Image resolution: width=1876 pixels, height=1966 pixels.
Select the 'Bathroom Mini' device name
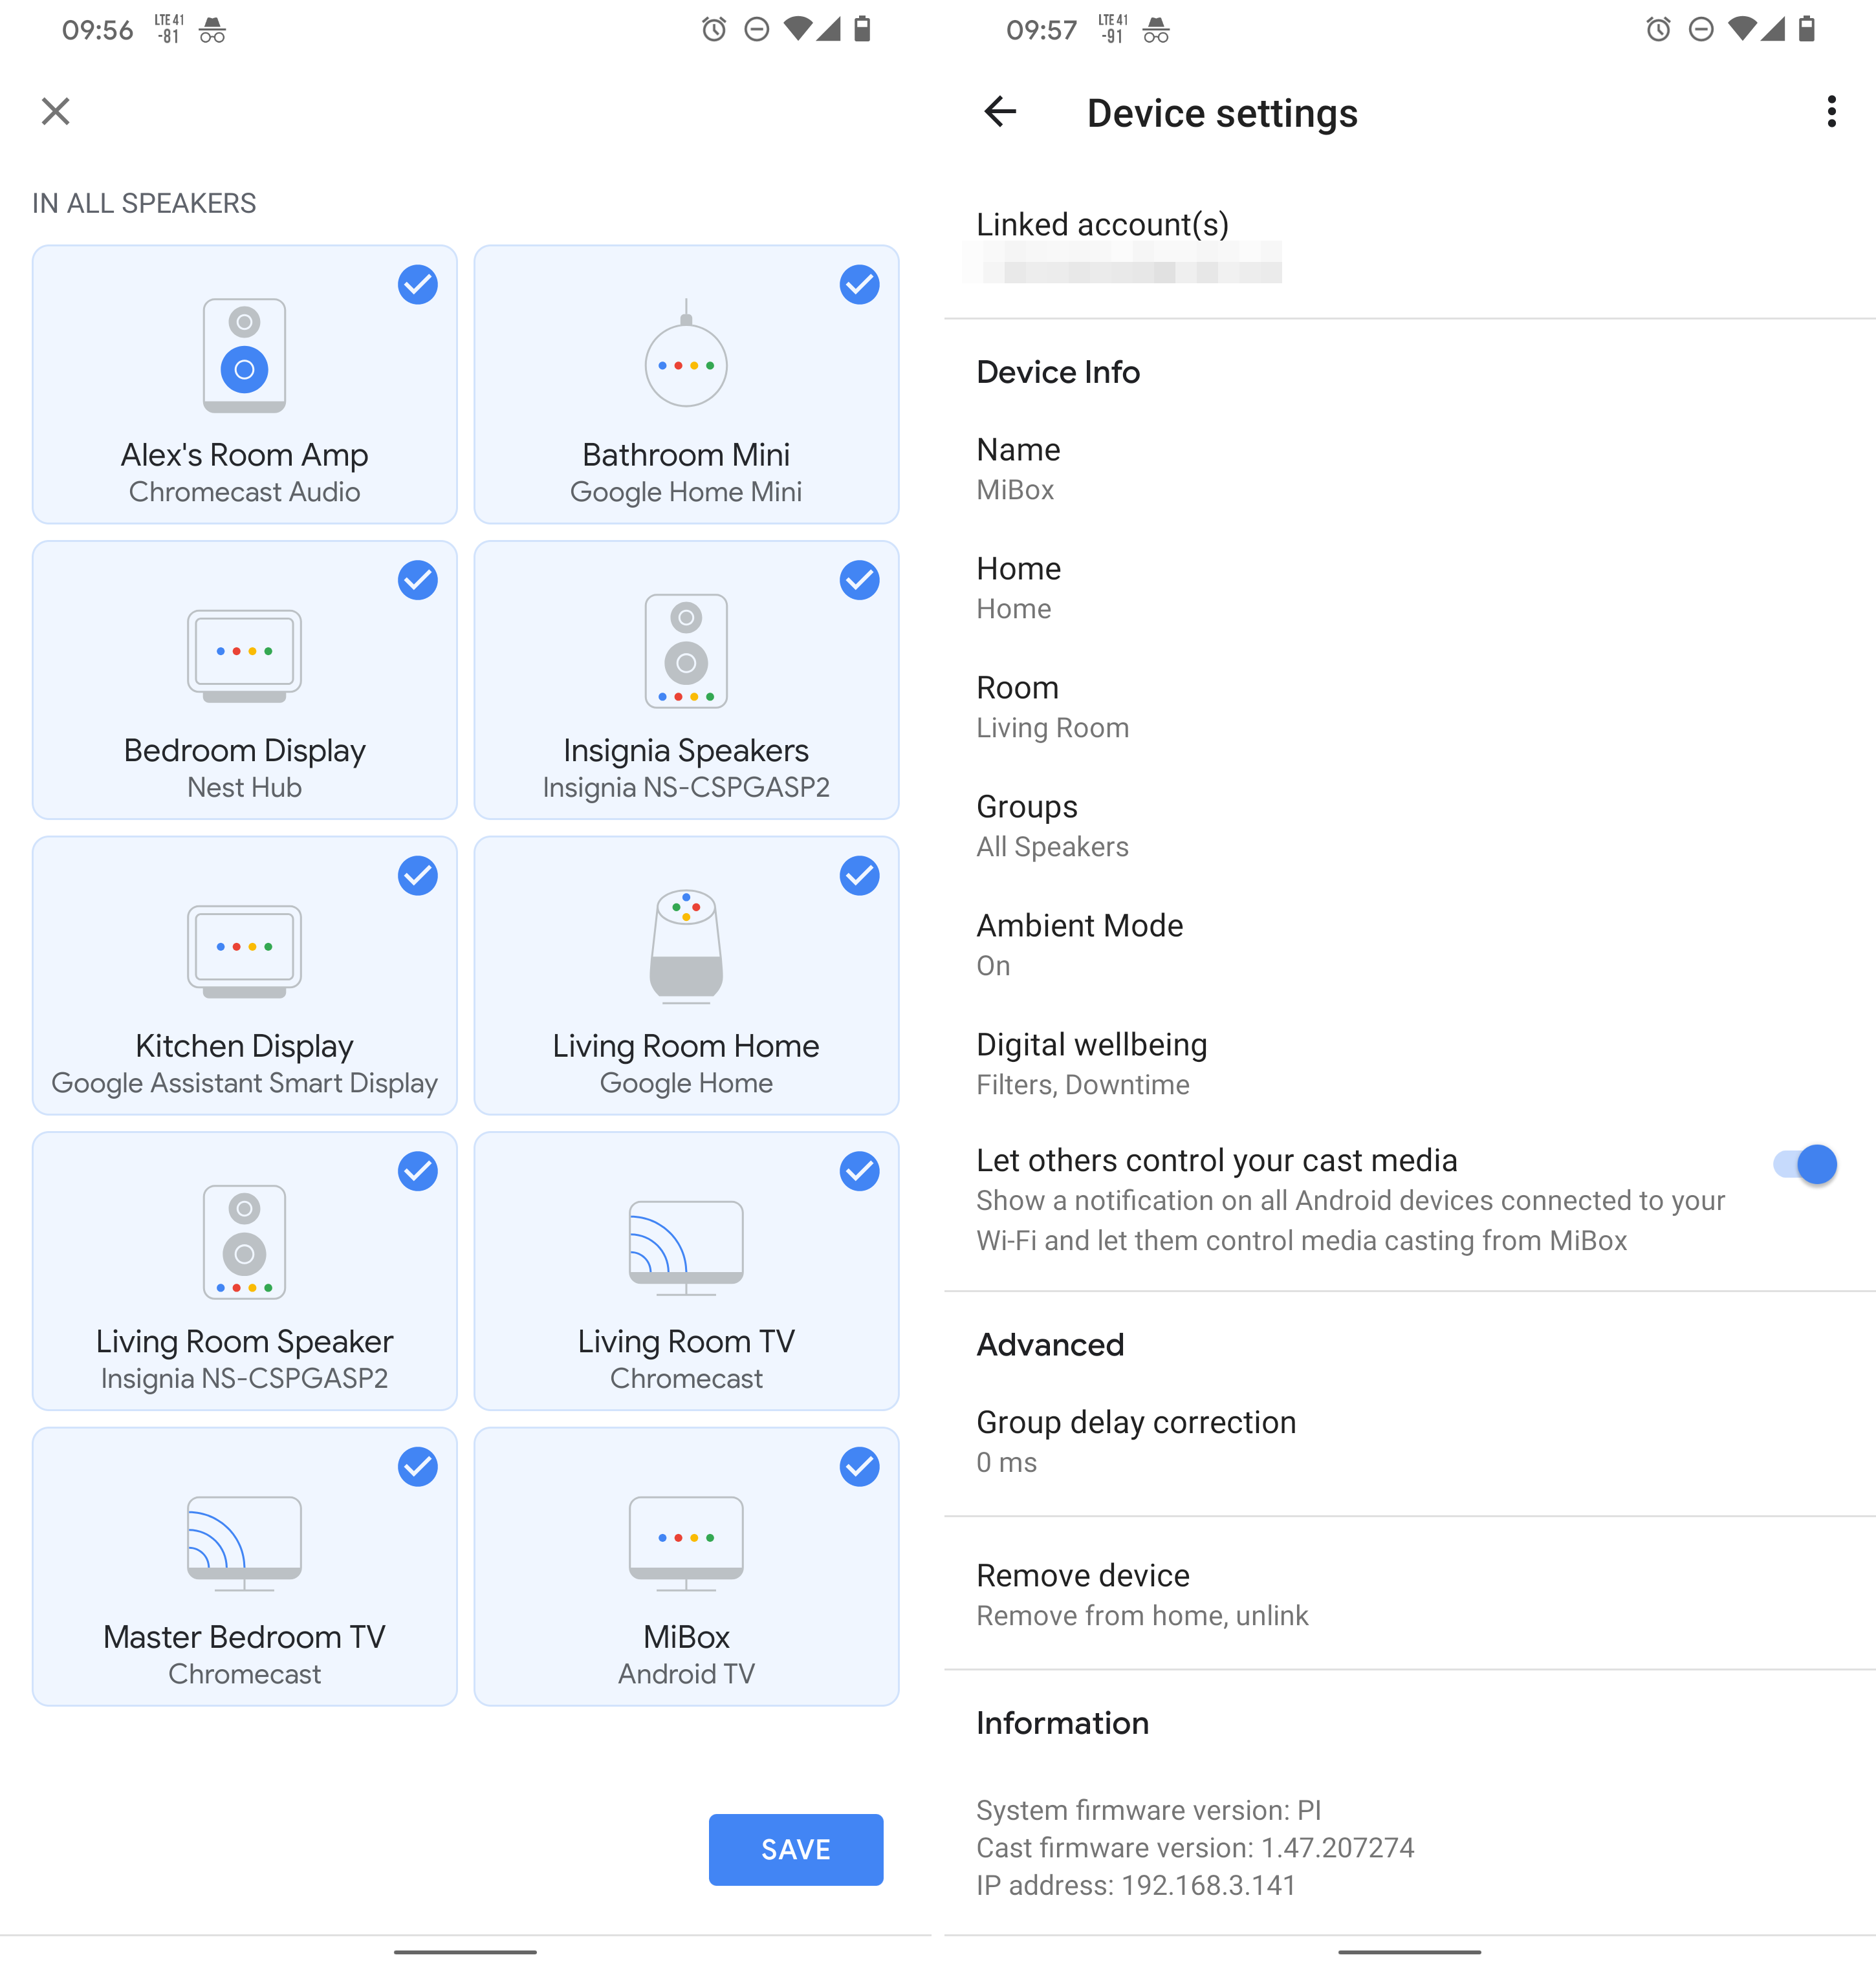(x=686, y=455)
